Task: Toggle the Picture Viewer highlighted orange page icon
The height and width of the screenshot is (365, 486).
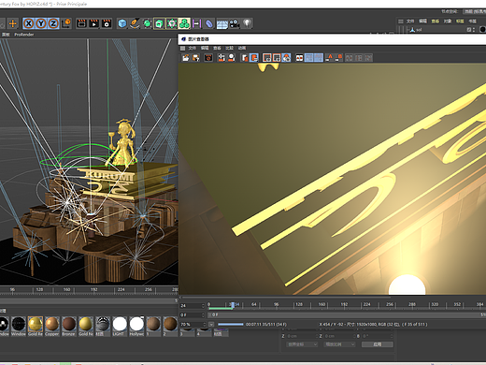Action: [254, 58]
